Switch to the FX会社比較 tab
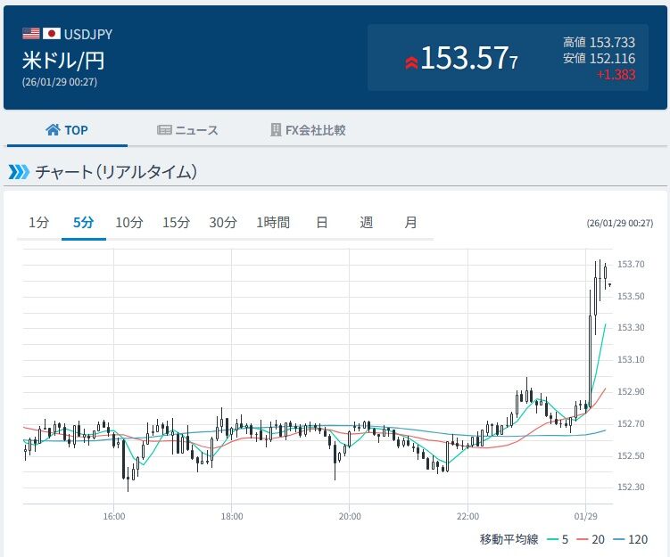670x557 pixels. [x=308, y=130]
